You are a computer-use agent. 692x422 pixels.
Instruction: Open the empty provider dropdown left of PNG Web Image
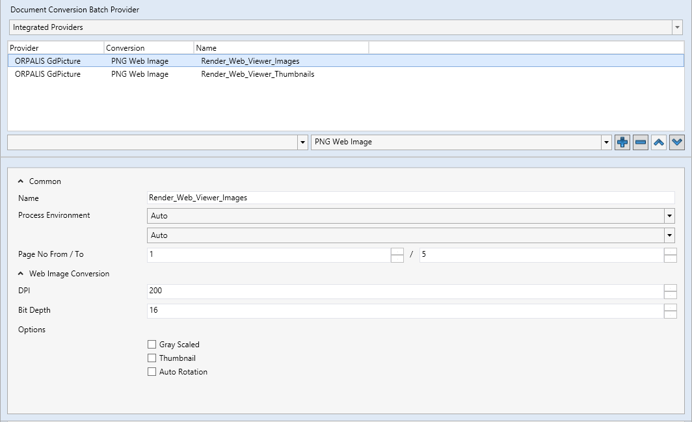[302, 142]
